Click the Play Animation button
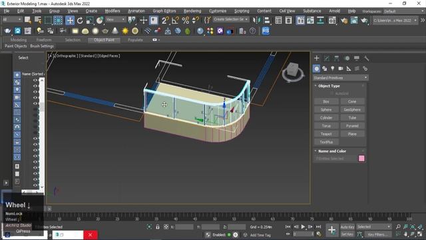 tap(303, 227)
